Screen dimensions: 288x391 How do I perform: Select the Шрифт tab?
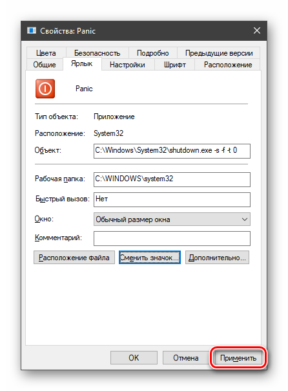pyautogui.click(x=175, y=65)
